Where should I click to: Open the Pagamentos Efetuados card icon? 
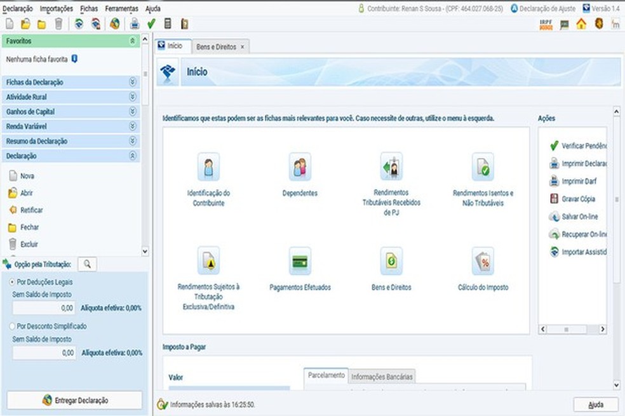pos(300,262)
